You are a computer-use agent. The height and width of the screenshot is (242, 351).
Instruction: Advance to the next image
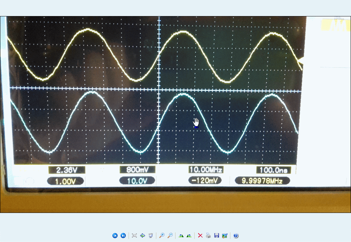coord(123,236)
